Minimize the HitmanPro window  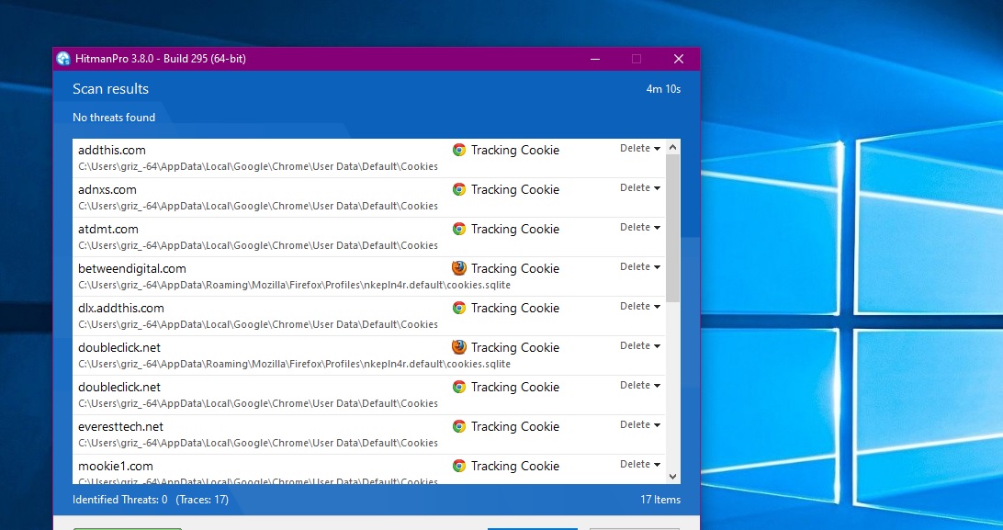tap(595, 59)
